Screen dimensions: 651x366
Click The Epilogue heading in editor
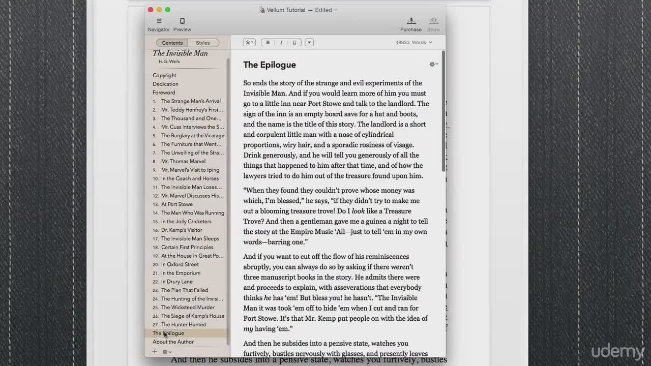pos(270,65)
